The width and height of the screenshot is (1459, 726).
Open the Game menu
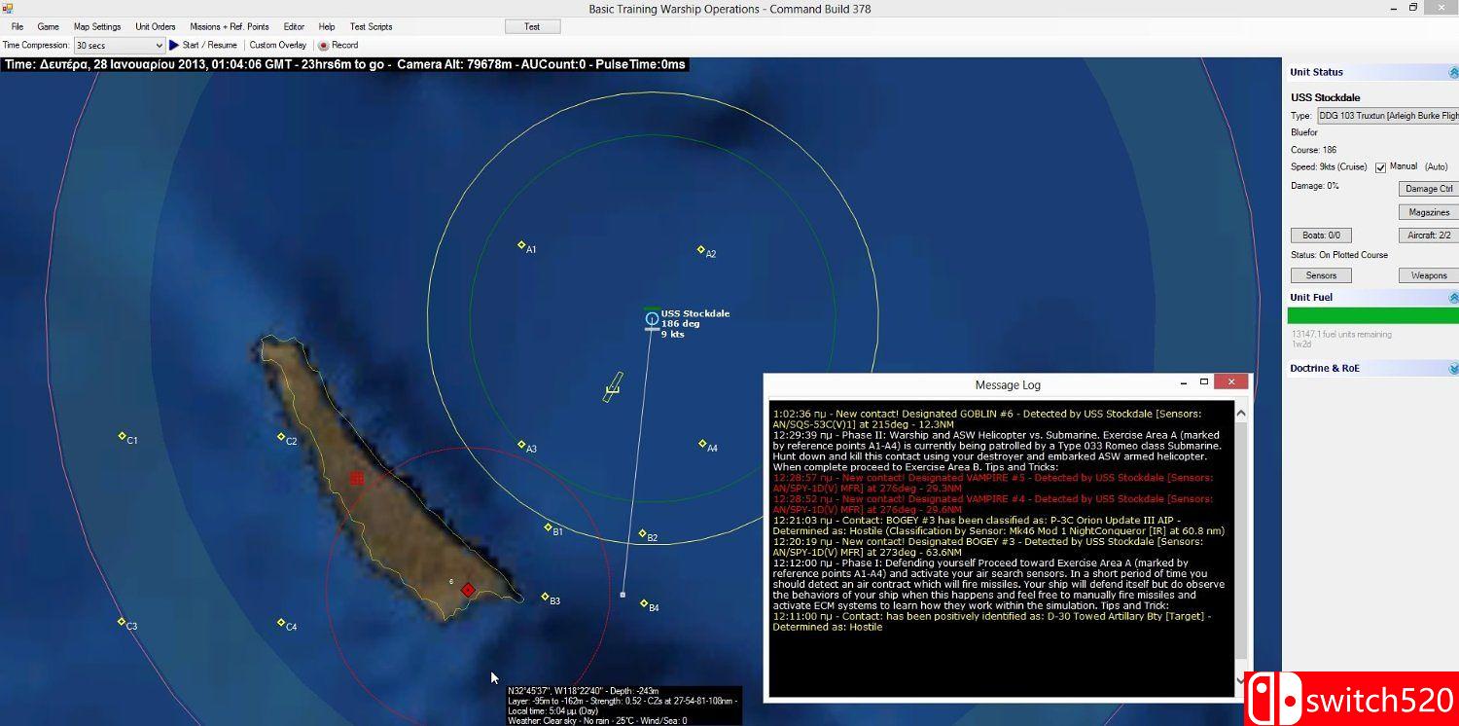[49, 26]
